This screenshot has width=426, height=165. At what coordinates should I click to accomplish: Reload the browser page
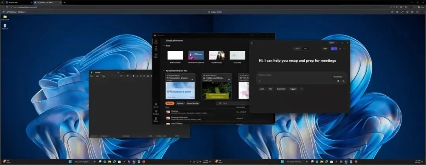pos(7,7)
